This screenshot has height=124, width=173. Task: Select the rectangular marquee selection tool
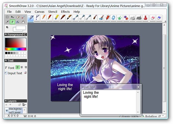[7, 17]
